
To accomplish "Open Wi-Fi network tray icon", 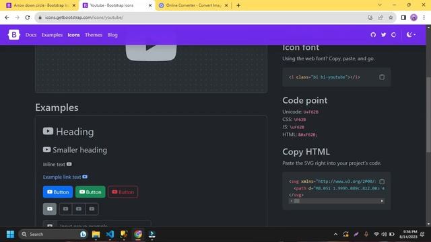I will tap(376, 235).
